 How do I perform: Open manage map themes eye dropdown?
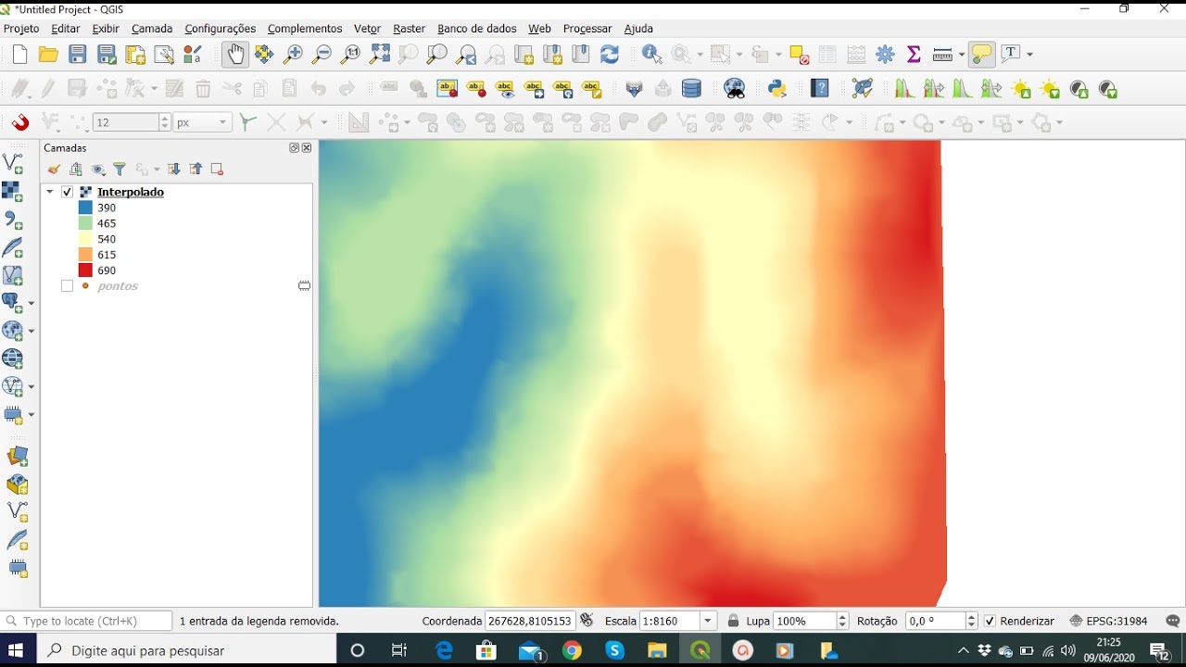(98, 169)
